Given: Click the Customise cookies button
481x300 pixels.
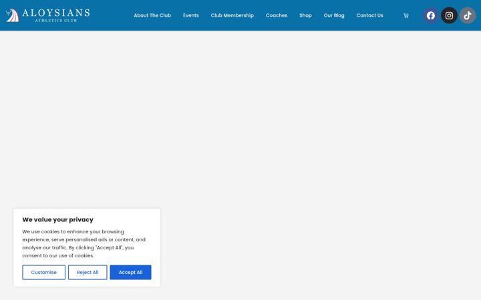Looking at the screenshot, I should 44,272.
